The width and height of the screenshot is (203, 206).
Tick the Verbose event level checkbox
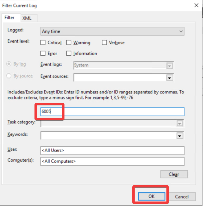(104, 43)
